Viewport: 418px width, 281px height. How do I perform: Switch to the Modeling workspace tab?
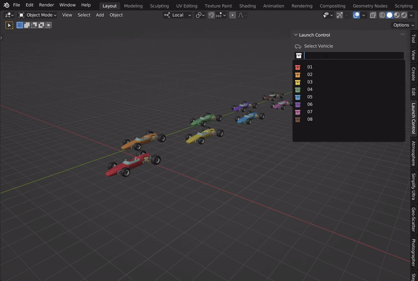(133, 6)
